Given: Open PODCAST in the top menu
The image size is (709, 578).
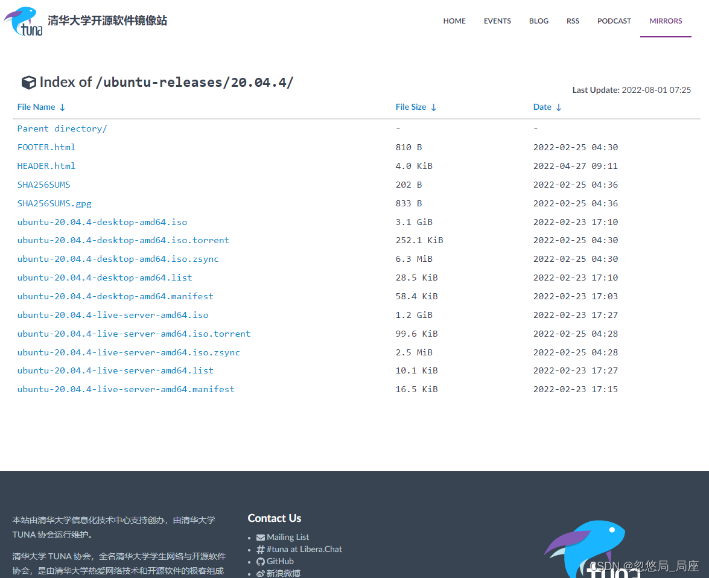Looking at the screenshot, I should [614, 21].
